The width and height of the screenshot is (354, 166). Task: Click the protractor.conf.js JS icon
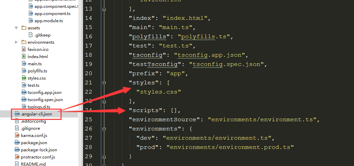pyautogui.click(x=17, y=157)
